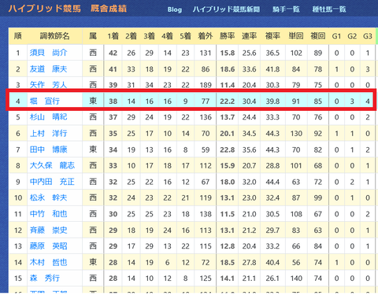This screenshot has width=378, height=299.
Task: Select 1着 value 42 in 須貝 尚介 row
Action: point(113,53)
